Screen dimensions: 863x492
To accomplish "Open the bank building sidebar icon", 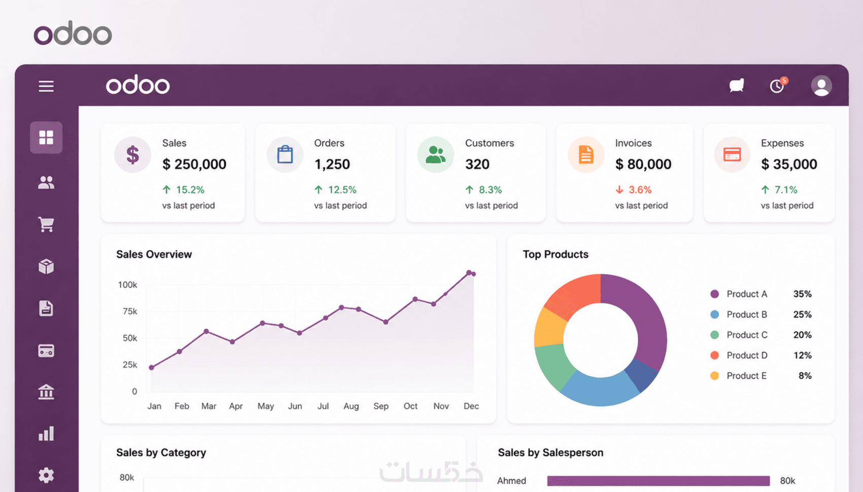I will 46,392.
